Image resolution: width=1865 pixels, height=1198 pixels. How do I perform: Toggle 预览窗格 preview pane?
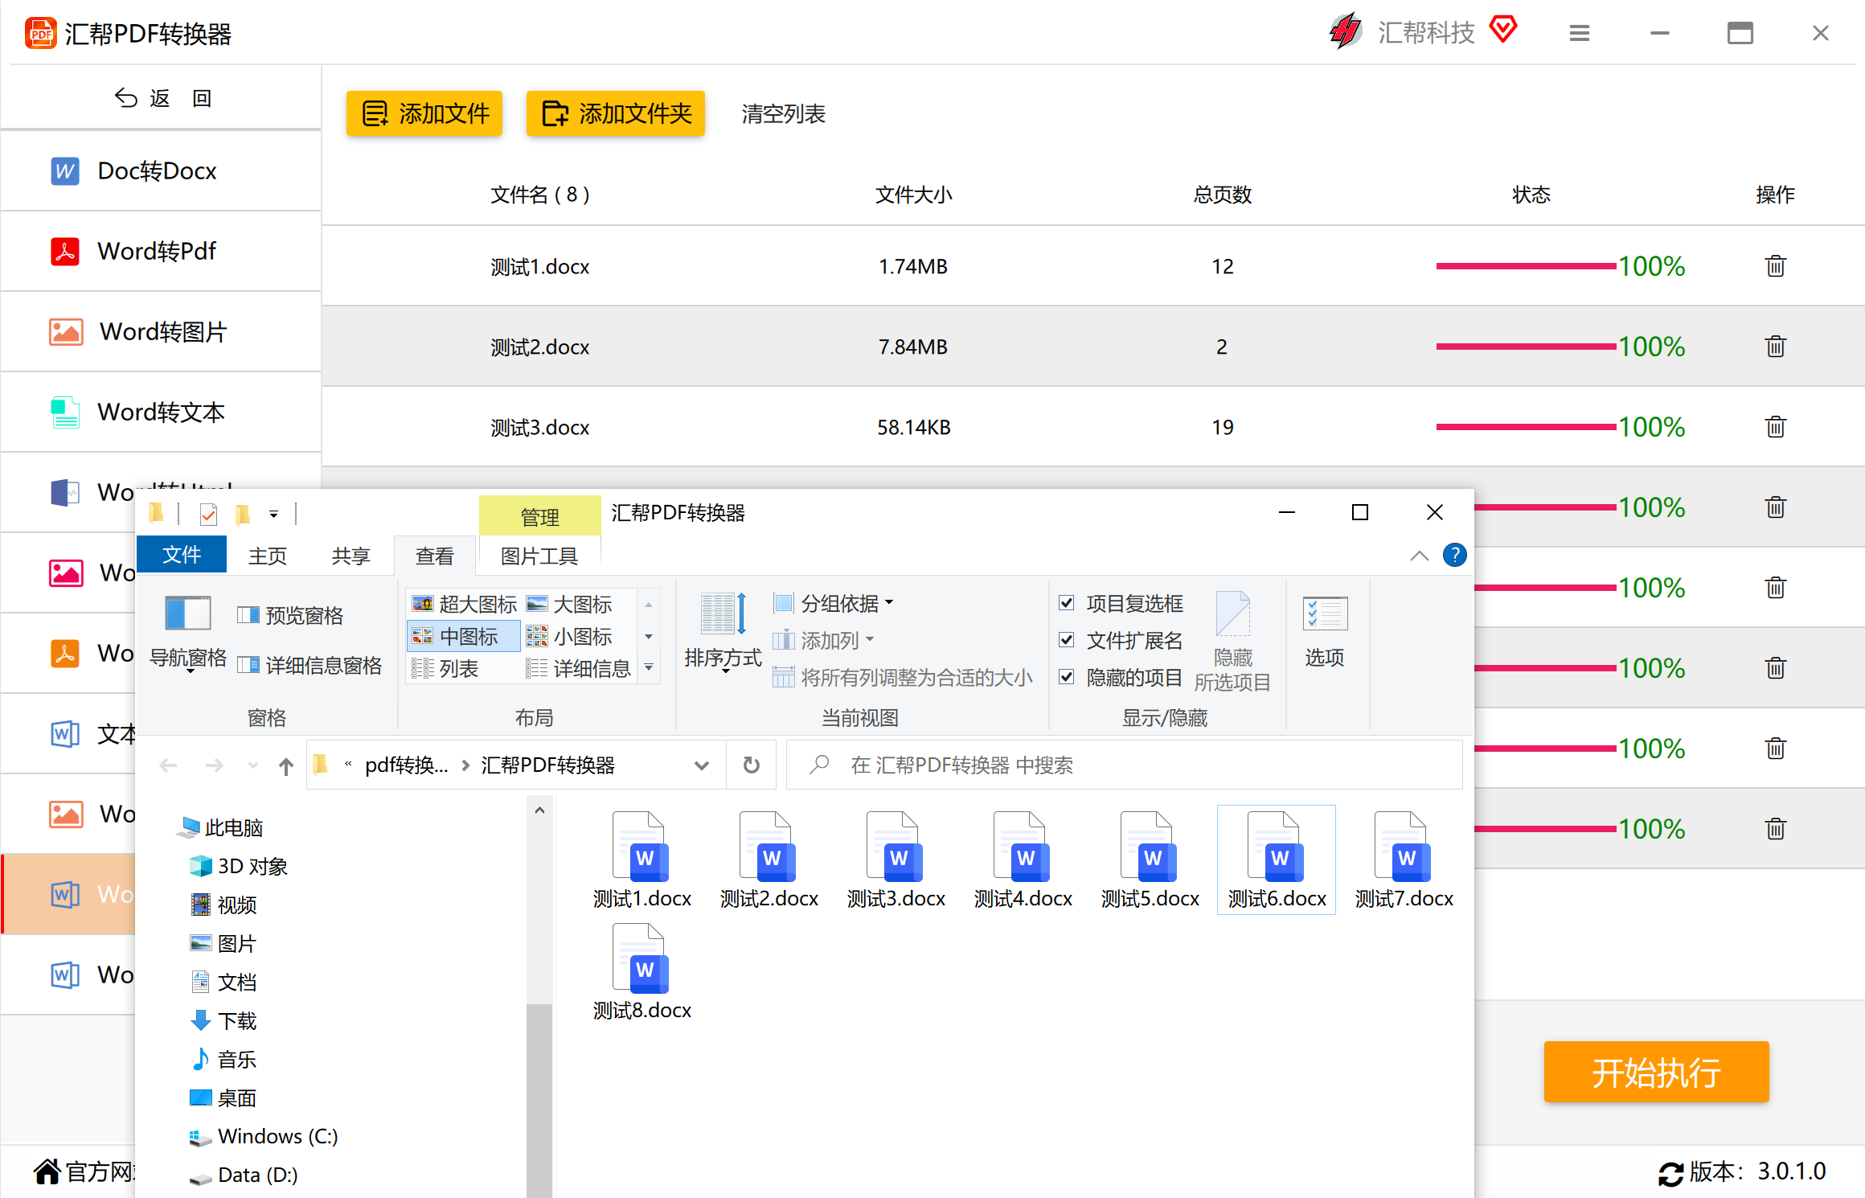(290, 616)
